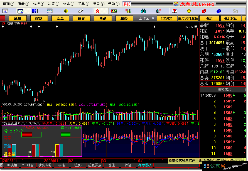The width and height of the screenshot is (248, 171).
Task: Click the 指数 button
Action: tap(39, 18)
